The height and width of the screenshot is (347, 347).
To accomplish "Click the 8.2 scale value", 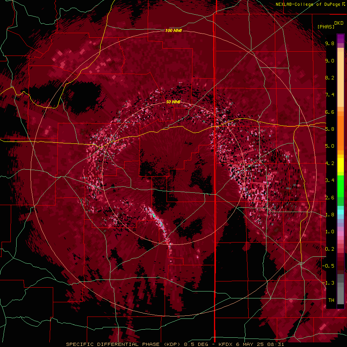I will click(x=330, y=77).
